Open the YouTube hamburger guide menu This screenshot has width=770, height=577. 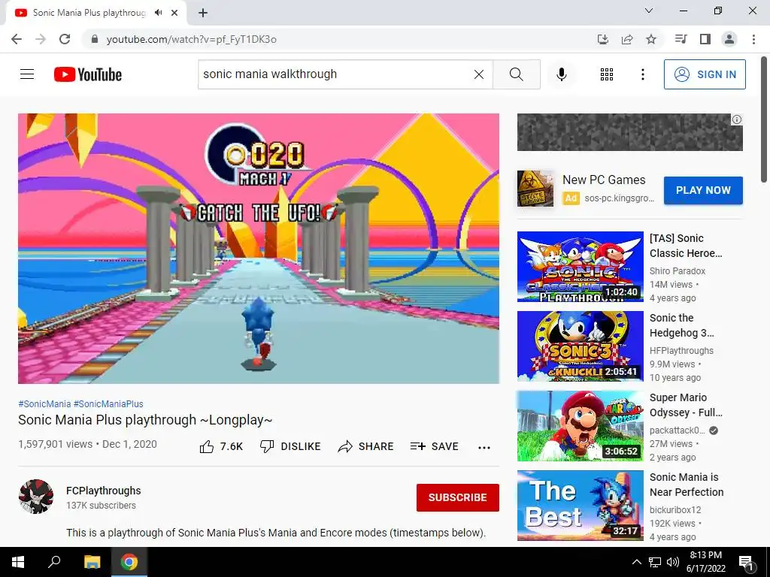pyautogui.click(x=27, y=74)
